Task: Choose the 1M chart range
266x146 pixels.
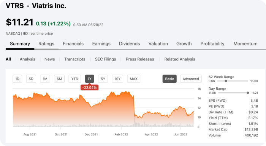Action: point(45,79)
